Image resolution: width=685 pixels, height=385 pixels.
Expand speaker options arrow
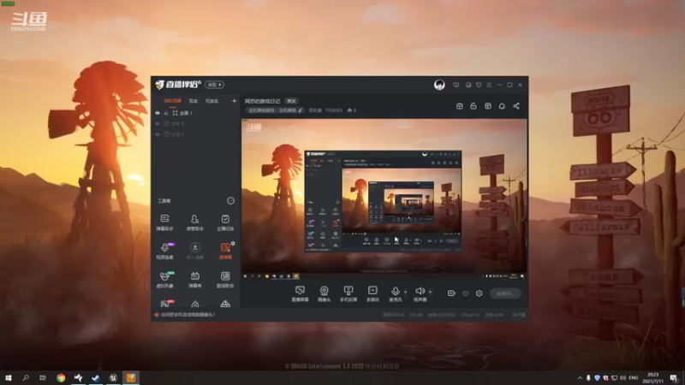431,292
